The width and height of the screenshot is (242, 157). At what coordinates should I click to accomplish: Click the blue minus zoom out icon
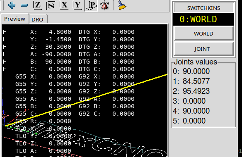pos(24,5)
